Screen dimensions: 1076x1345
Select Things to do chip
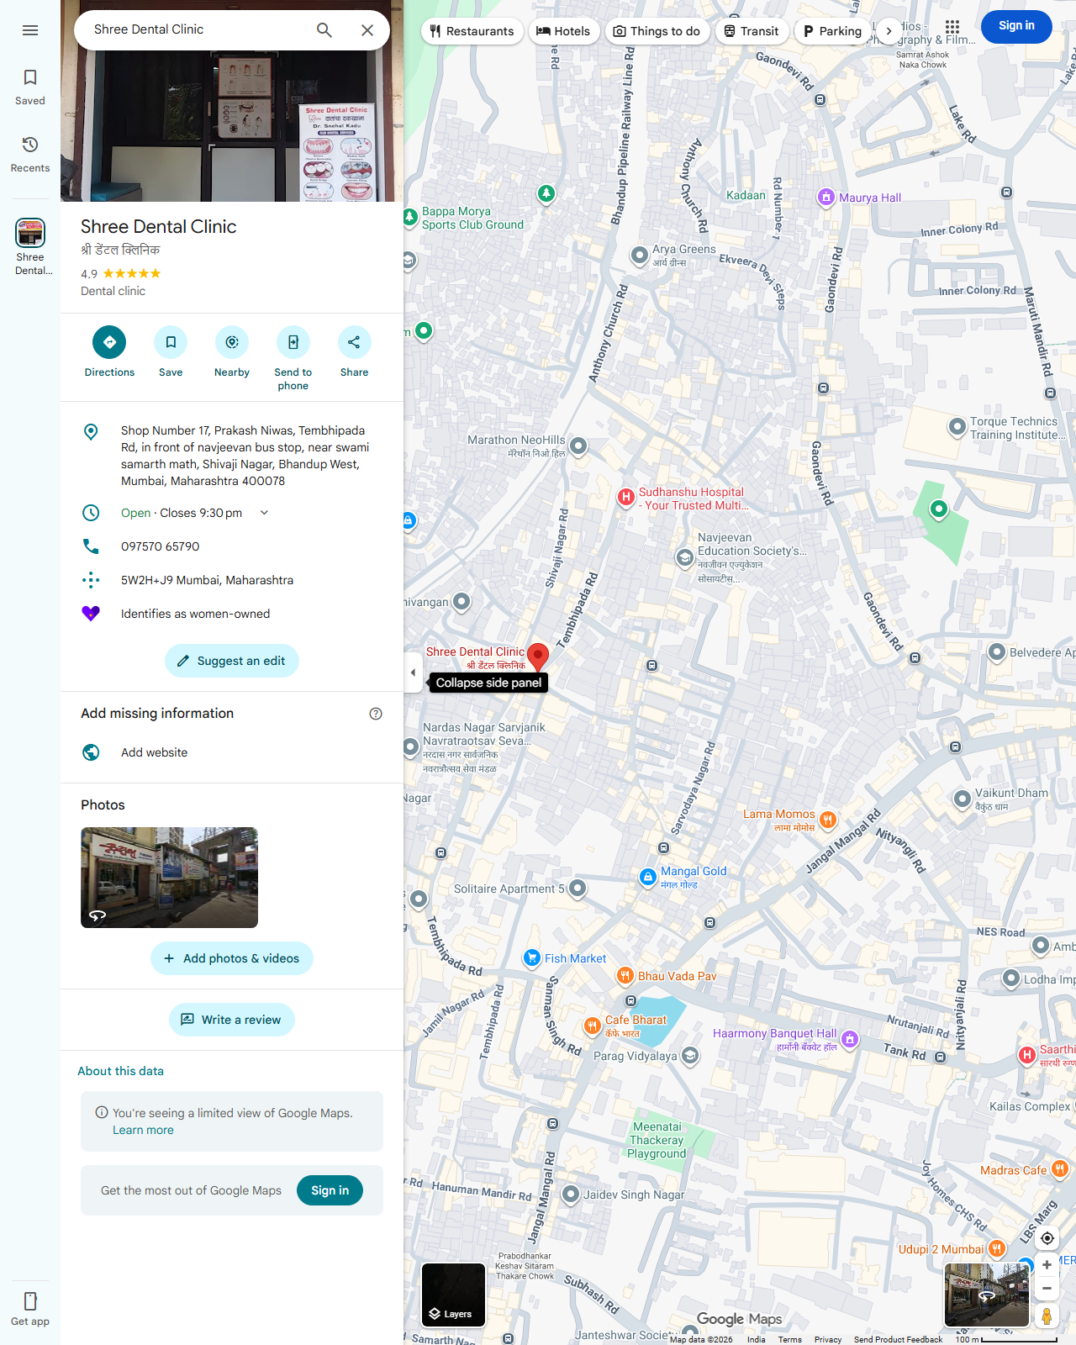pyautogui.click(x=657, y=31)
